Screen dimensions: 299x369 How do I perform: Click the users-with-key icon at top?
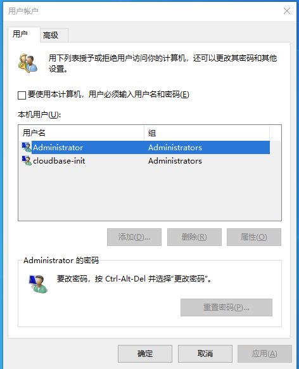point(28,63)
